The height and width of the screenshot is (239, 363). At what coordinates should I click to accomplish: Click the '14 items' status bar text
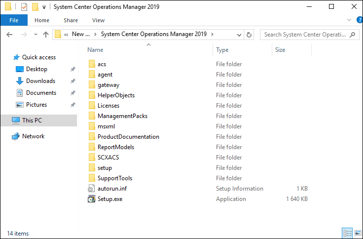point(18,234)
